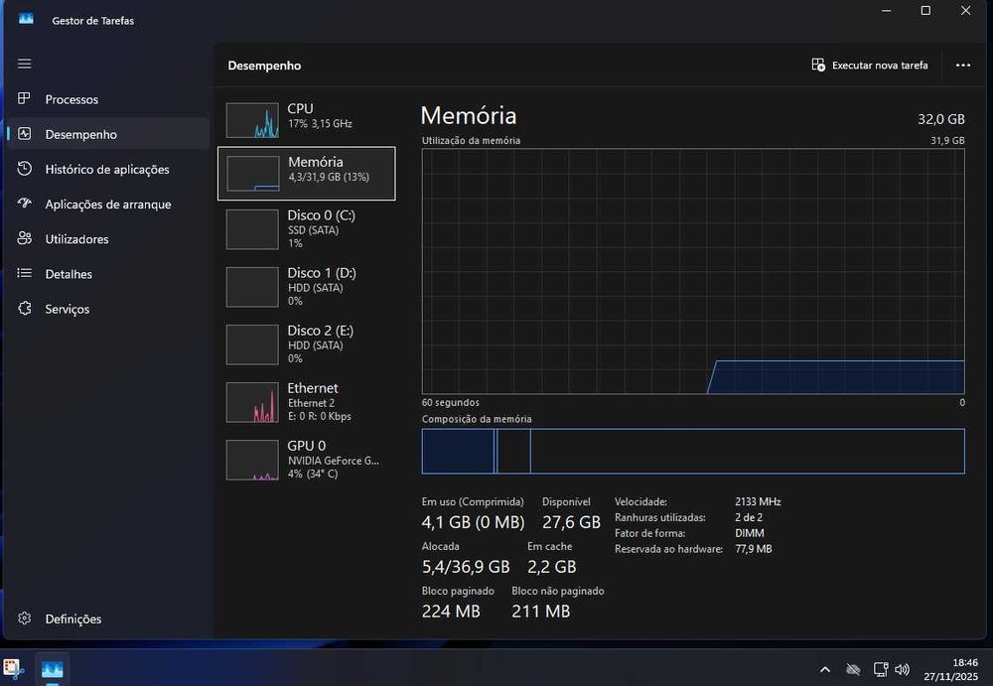
Task: Select the Disco 0 (C:) item
Action: pos(307,228)
